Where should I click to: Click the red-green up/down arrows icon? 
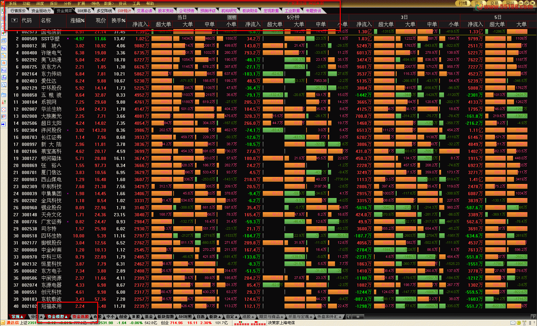click(x=4, y=102)
